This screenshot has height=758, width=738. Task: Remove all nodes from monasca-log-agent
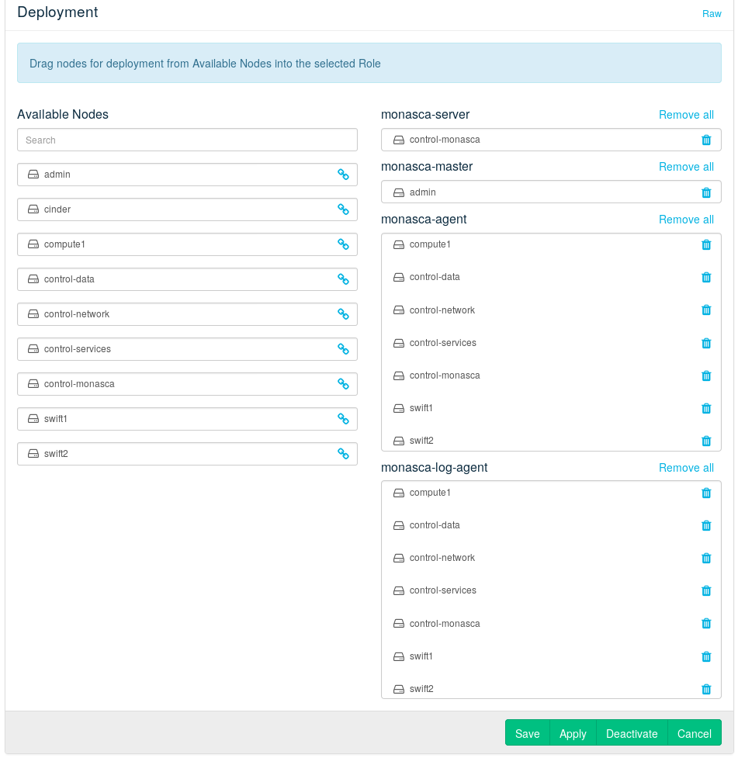click(x=686, y=468)
